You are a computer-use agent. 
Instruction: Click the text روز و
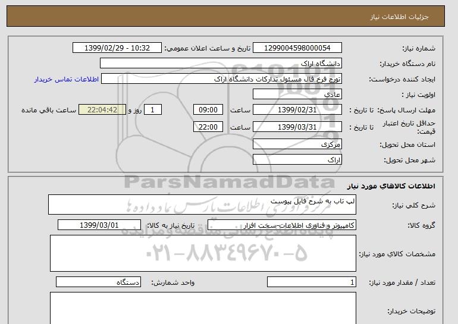point(135,110)
